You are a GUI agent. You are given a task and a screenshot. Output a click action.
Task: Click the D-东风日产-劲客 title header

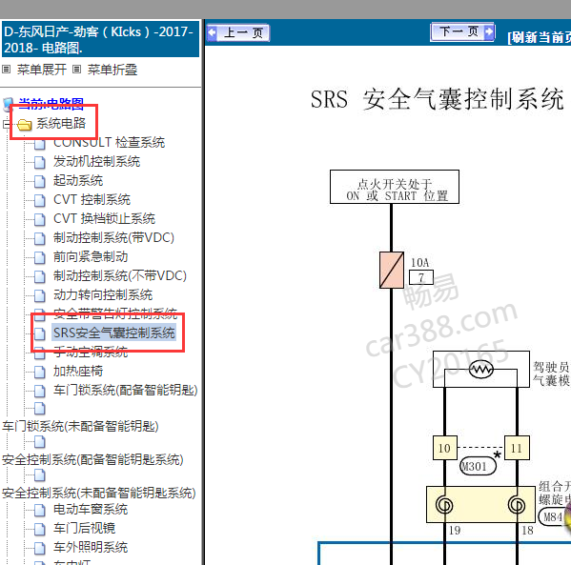[x=100, y=39]
